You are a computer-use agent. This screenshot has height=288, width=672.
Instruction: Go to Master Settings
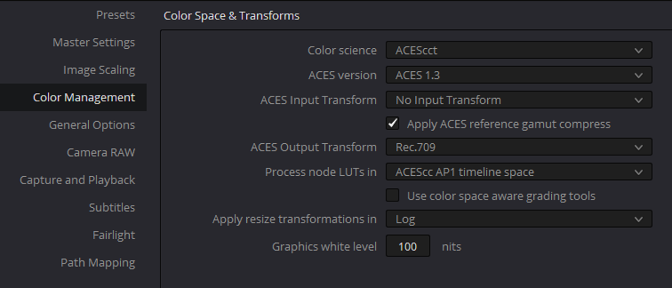click(93, 42)
